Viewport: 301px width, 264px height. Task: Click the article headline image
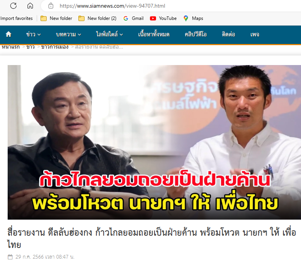tap(154, 142)
